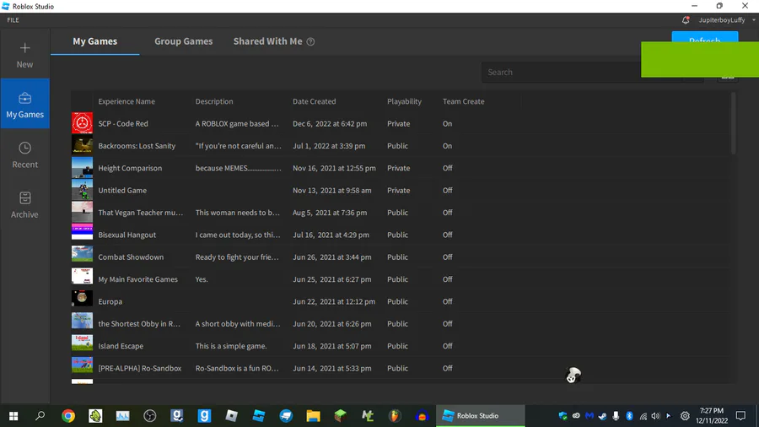Select the That Vegan Teacher game thumbnail
The image size is (759, 427).
click(82, 212)
